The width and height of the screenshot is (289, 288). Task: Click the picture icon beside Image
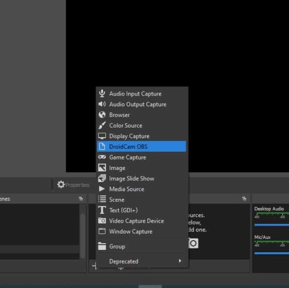(x=102, y=167)
